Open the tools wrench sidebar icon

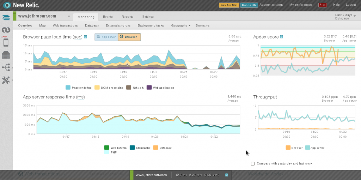pyautogui.click(x=6, y=80)
